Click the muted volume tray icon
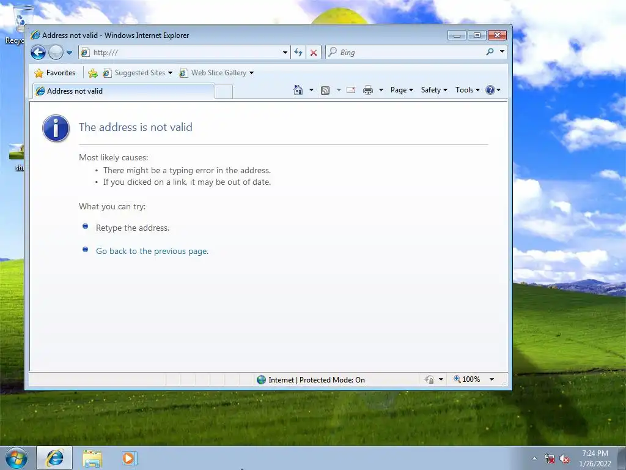The height and width of the screenshot is (470, 626). pos(564,459)
